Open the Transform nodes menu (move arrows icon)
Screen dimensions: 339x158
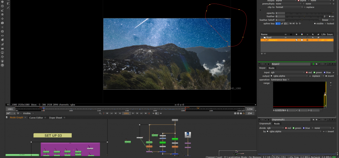(2, 19)
